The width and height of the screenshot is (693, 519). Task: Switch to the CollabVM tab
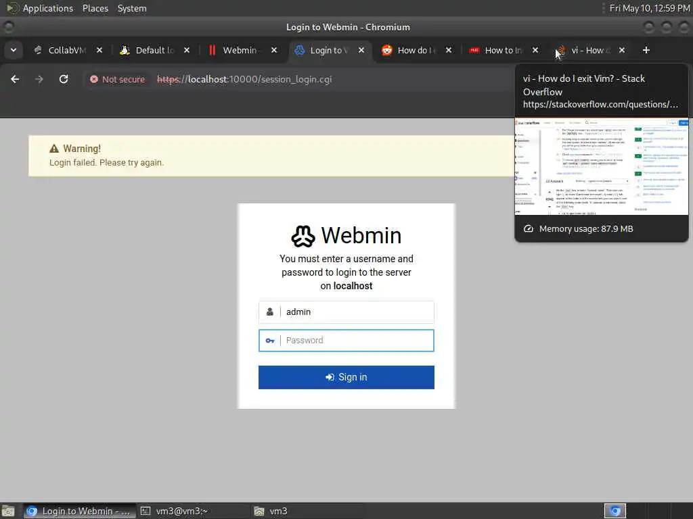click(x=66, y=50)
